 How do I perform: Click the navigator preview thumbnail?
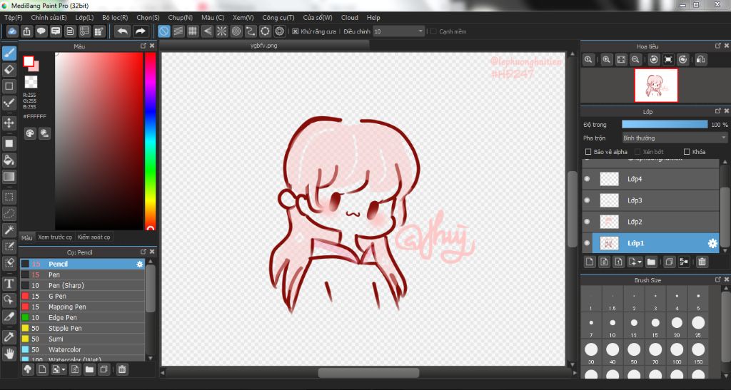pyautogui.click(x=656, y=85)
